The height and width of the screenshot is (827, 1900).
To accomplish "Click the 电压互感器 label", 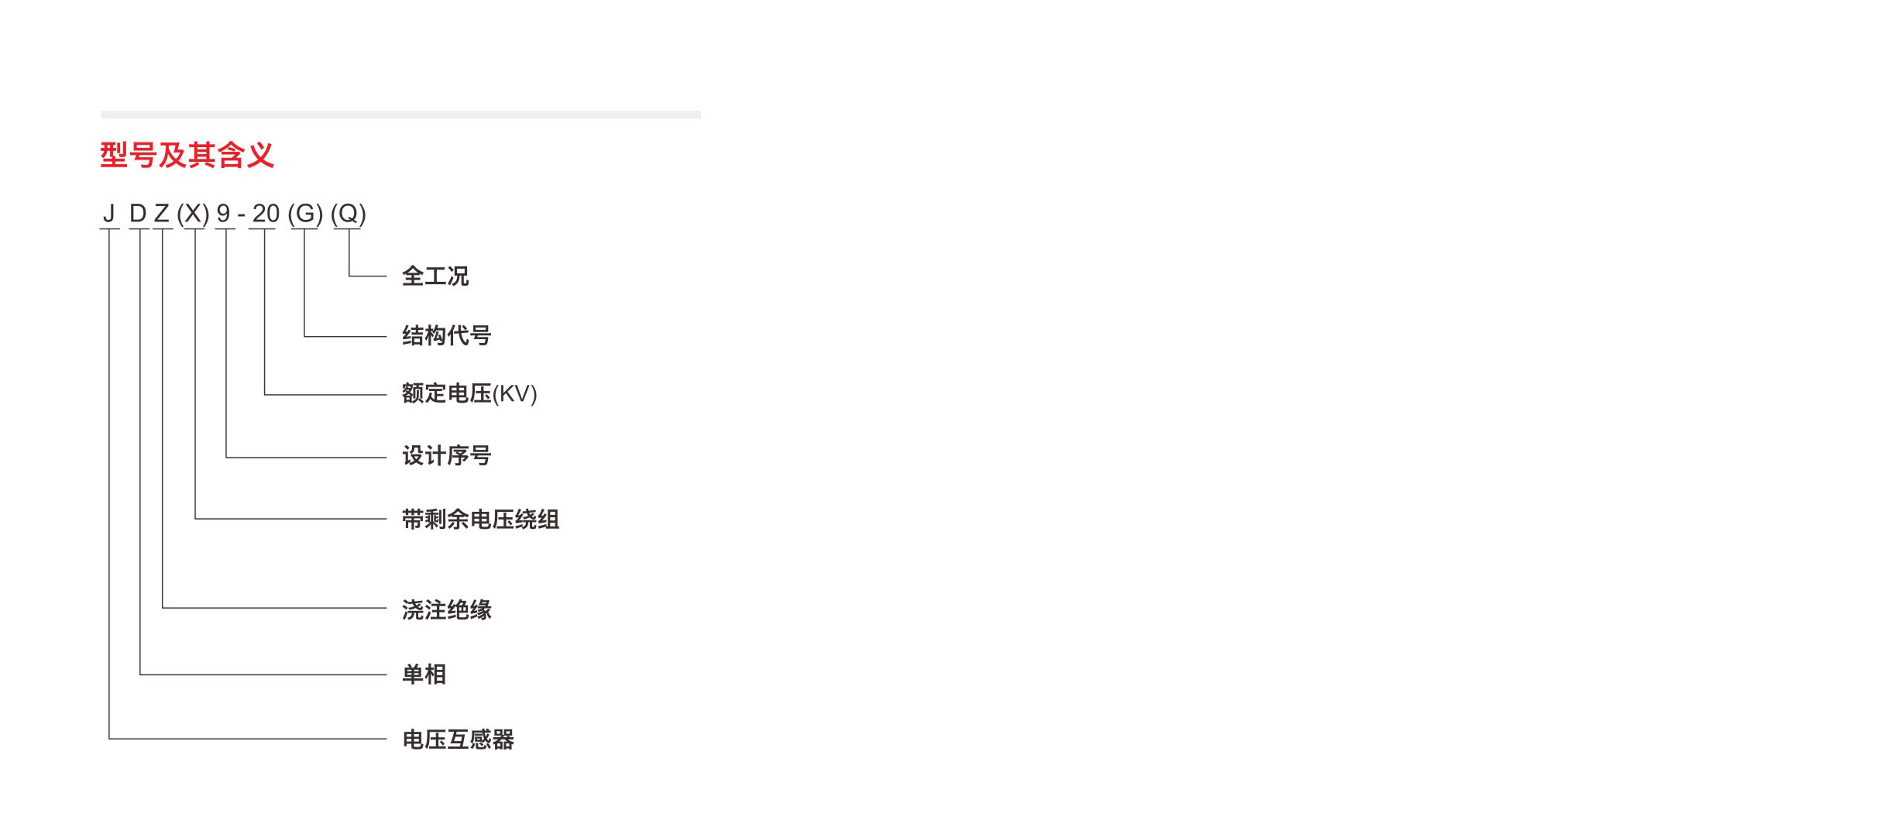I will (458, 739).
